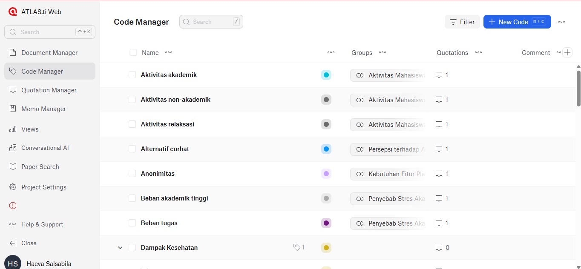The image size is (581, 269).
Task: Click cyan color swatch of Aktivitas akademik
Action: (x=326, y=75)
